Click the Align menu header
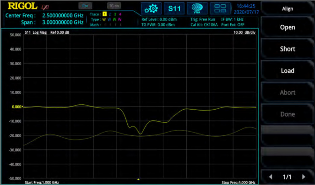The height and width of the screenshot is (185, 315). pyautogui.click(x=287, y=8)
